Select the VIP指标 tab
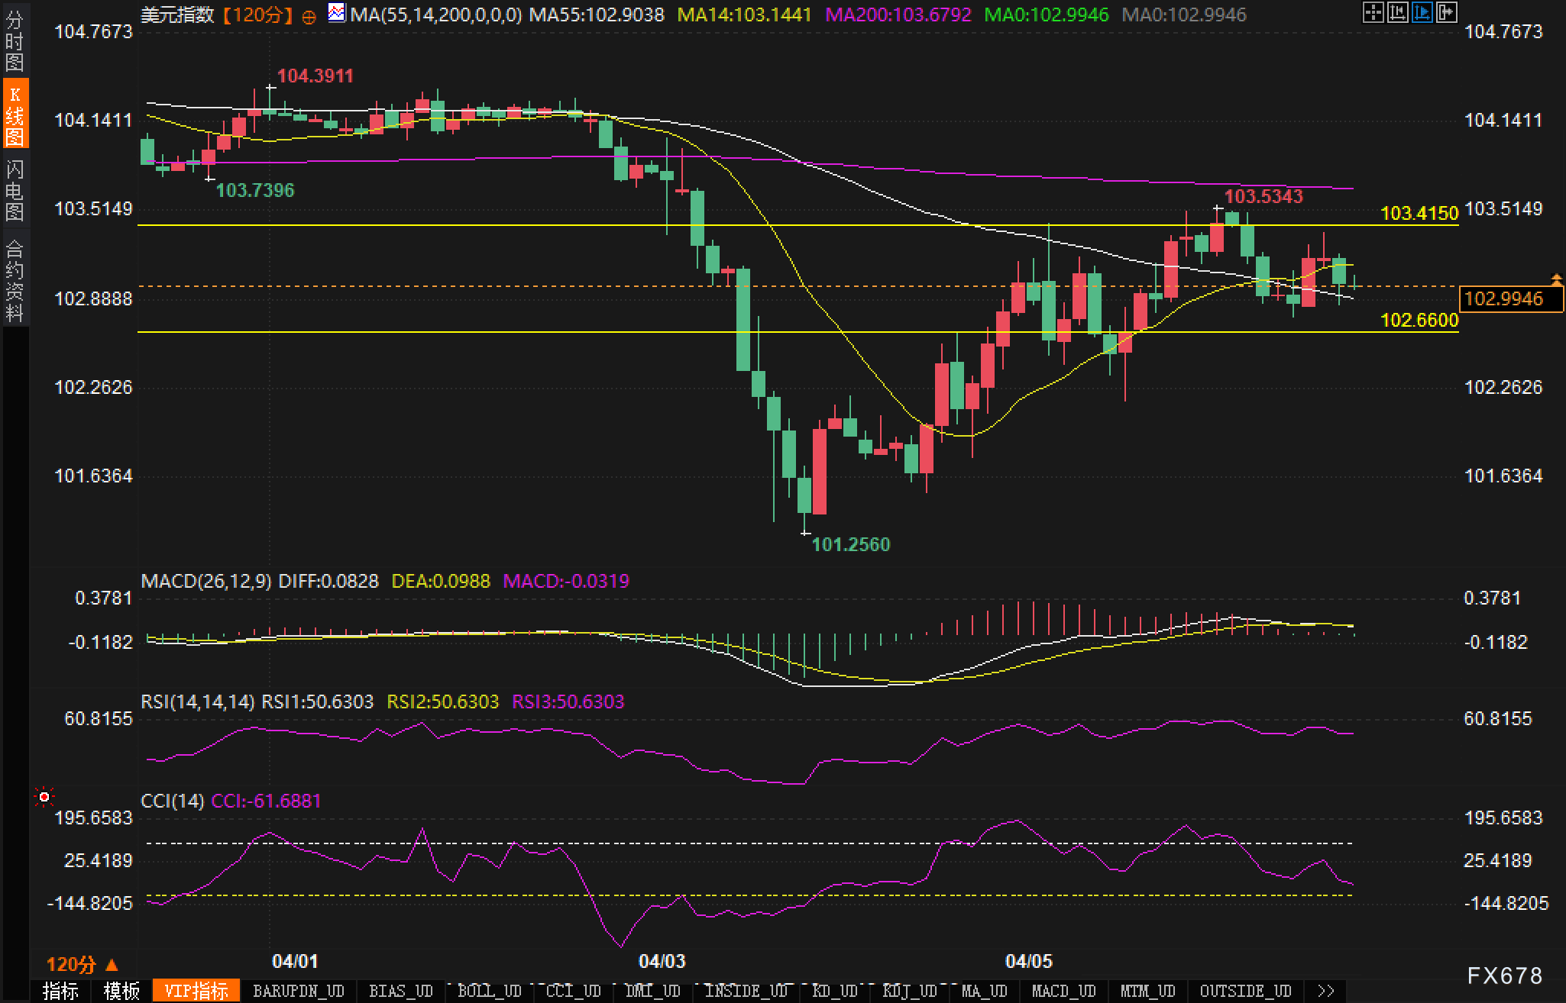 [196, 991]
